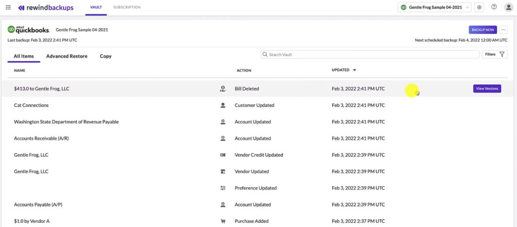Image resolution: width=517 pixels, height=227 pixels.
Task: Select the $413.0 to Gentle Frog, LLC row
Action: (258, 89)
